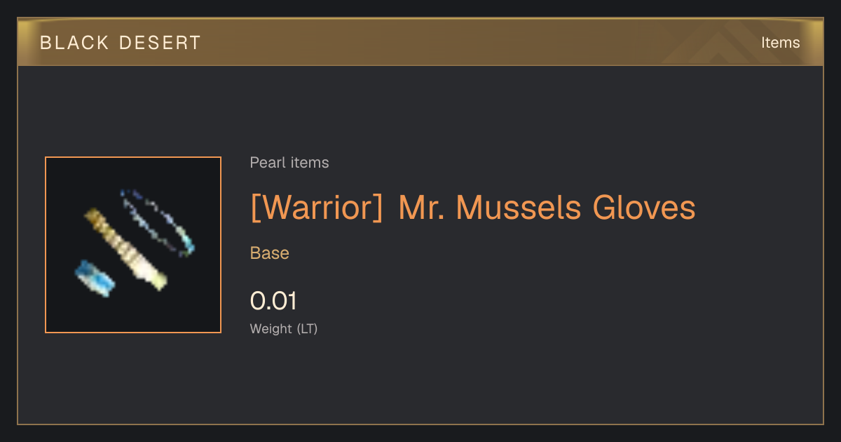Click the Weight label text
This screenshot has width=841, height=442.
pos(271,328)
